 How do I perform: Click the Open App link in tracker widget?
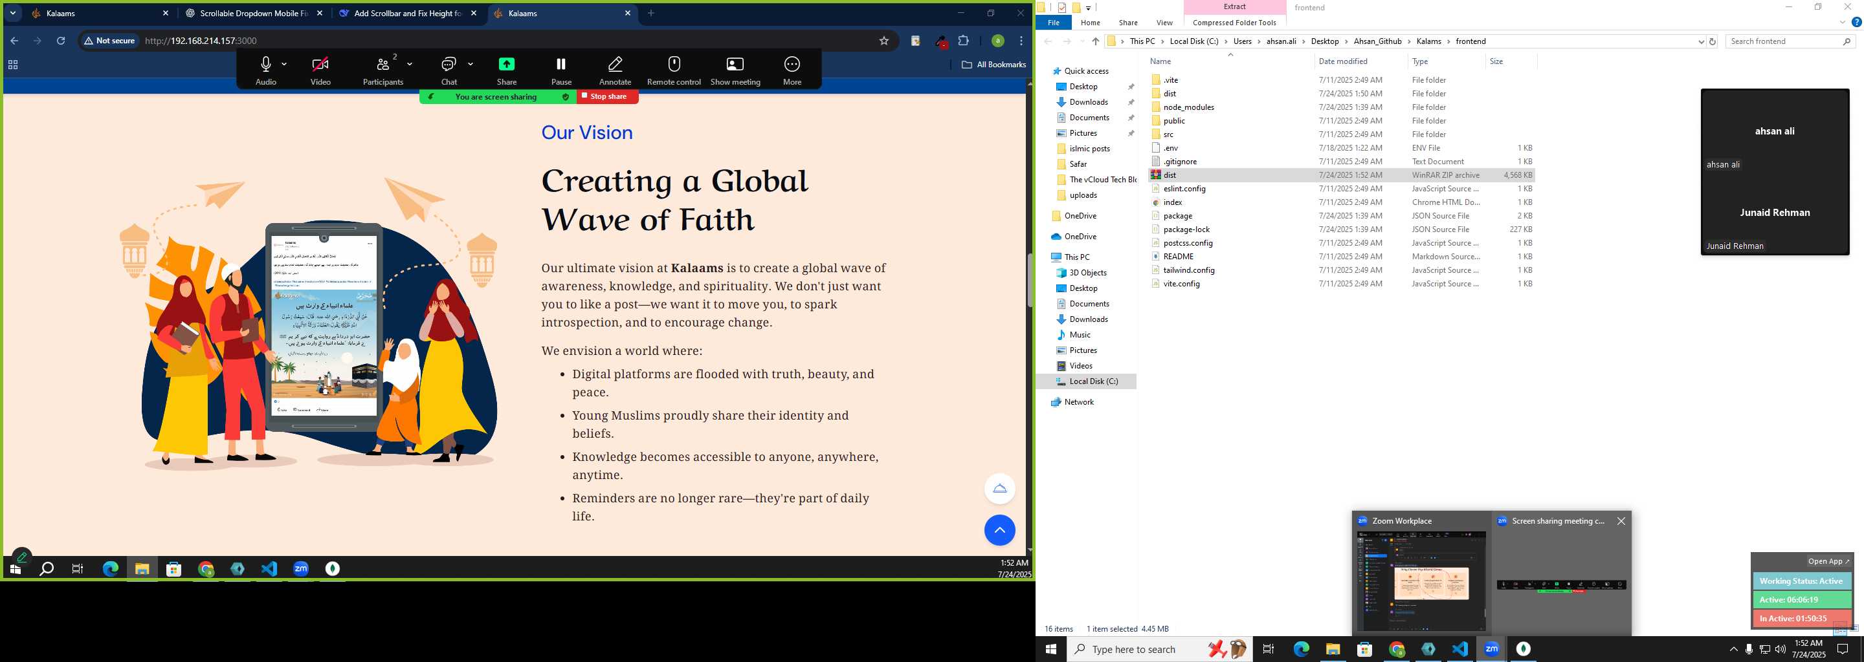[x=1828, y=561]
